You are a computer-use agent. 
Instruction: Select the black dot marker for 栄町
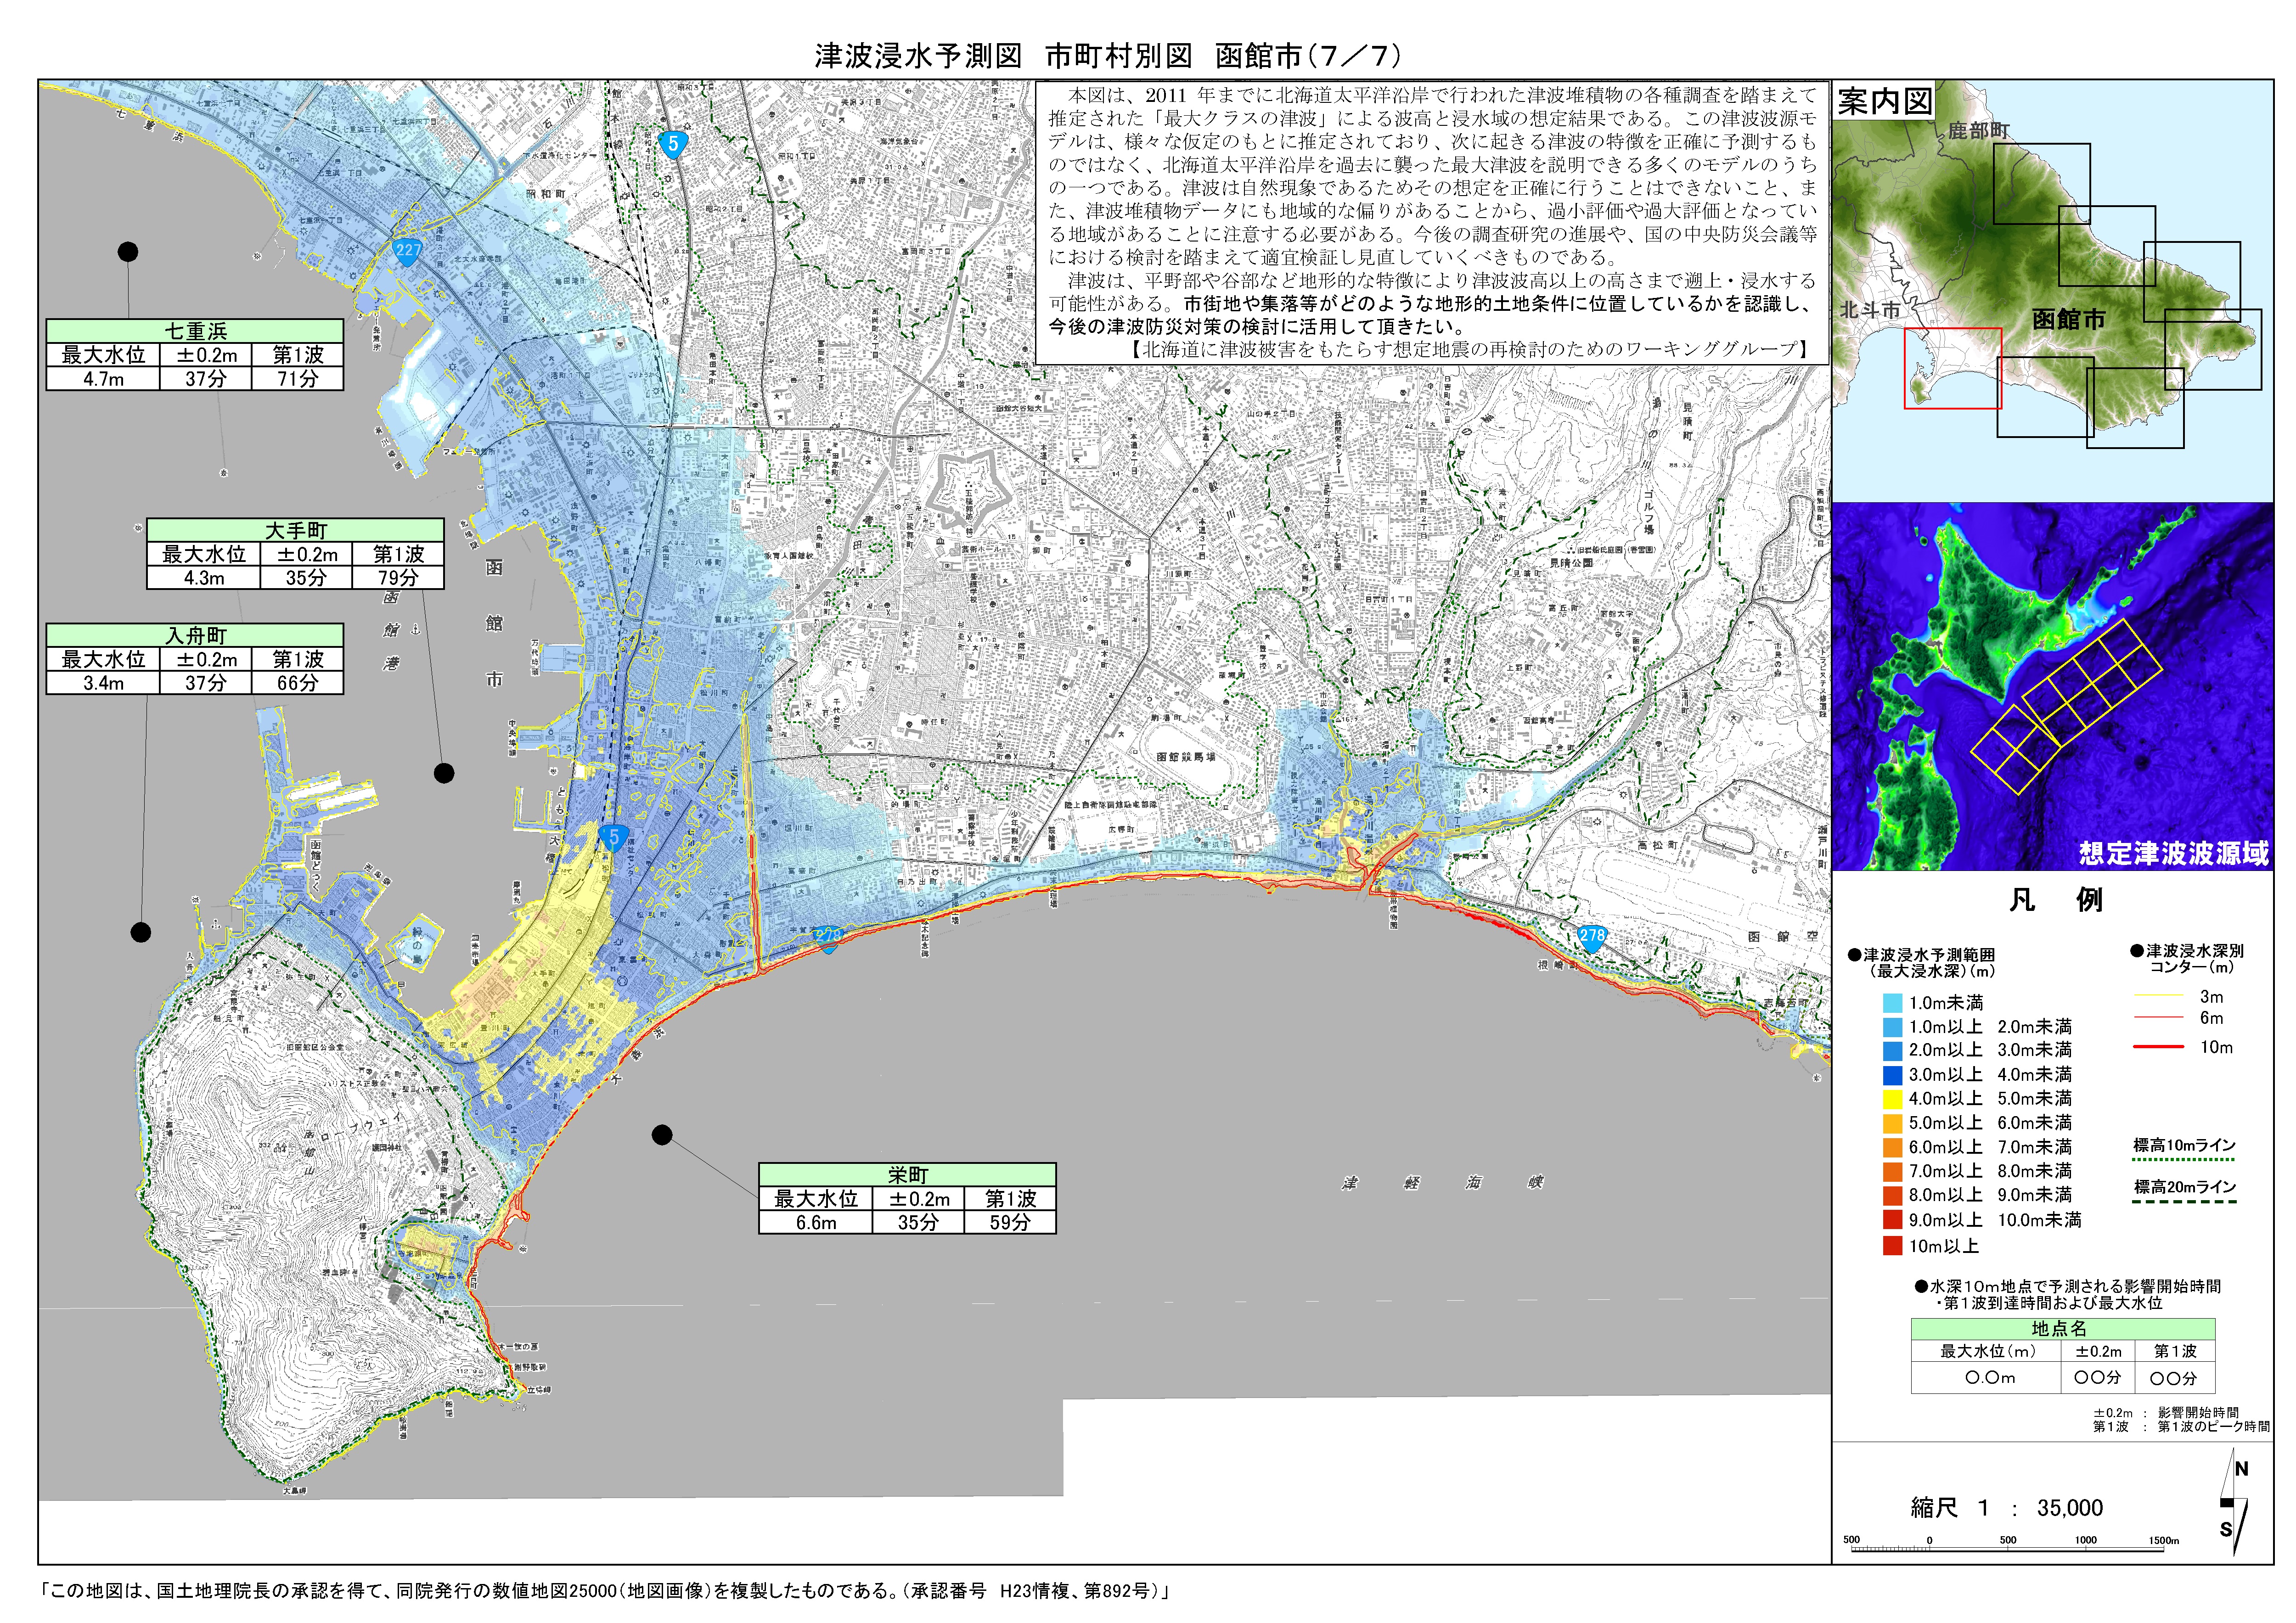coord(662,1135)
